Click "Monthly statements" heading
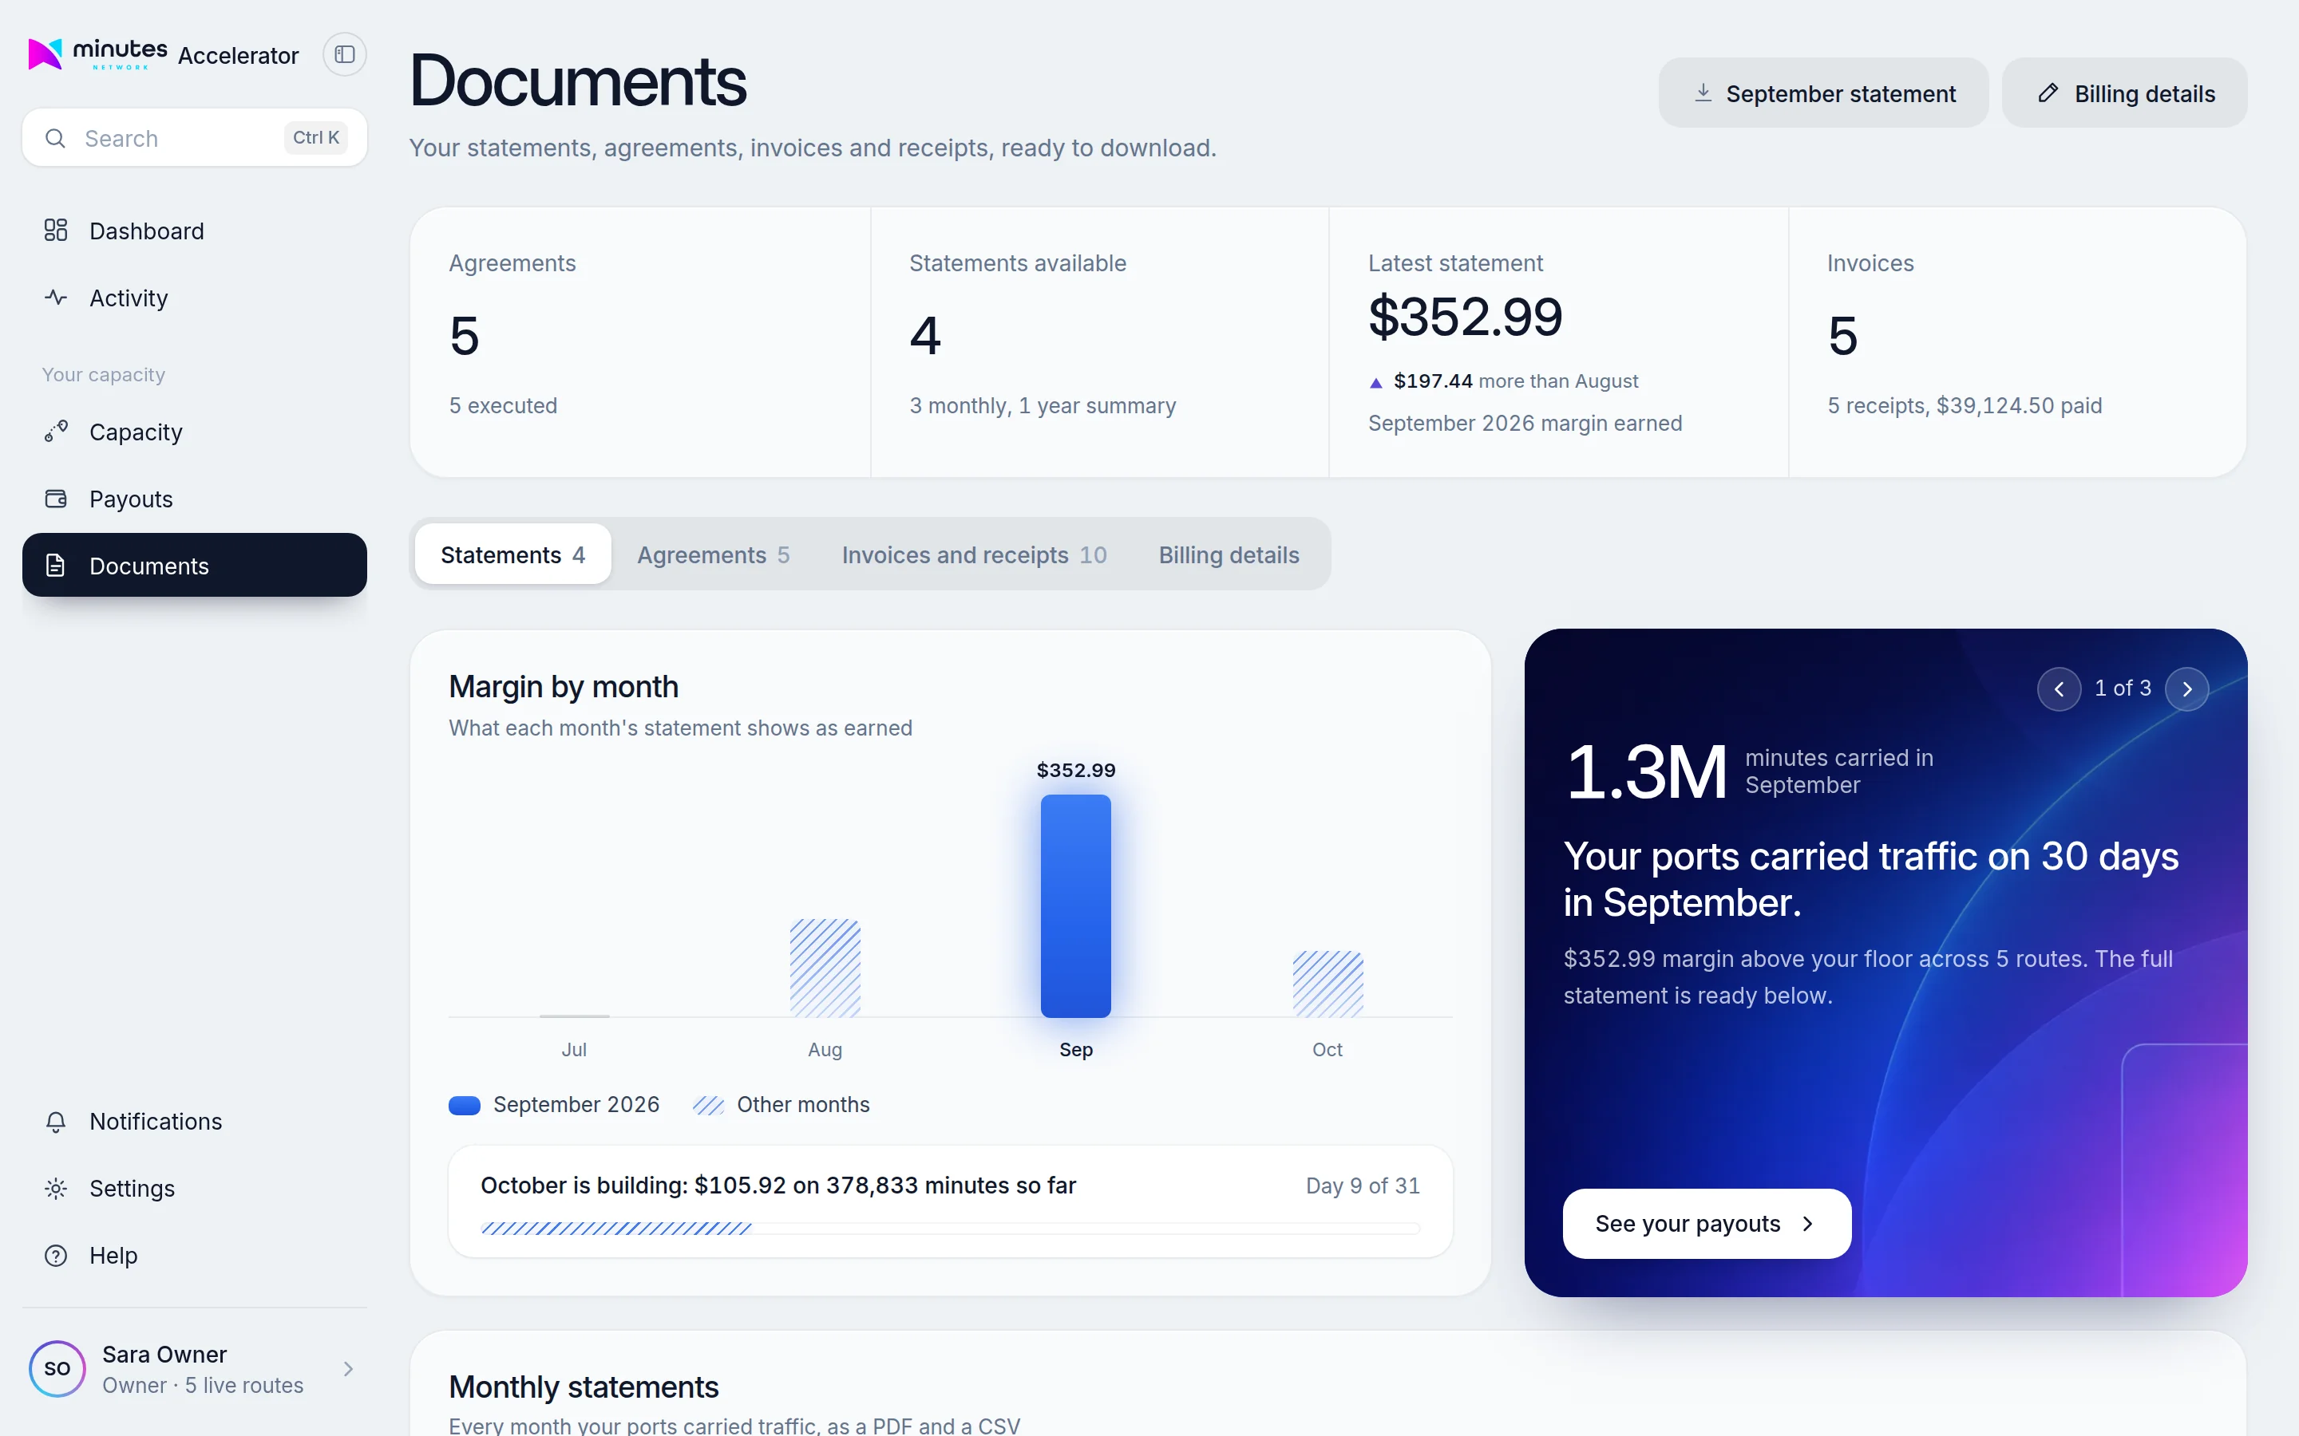 point(584,1387)
